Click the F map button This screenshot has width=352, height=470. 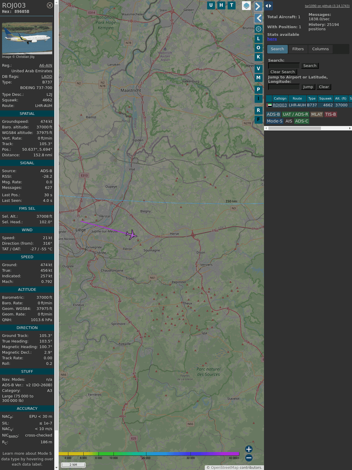pyautogui.click(x=258, y=120)
